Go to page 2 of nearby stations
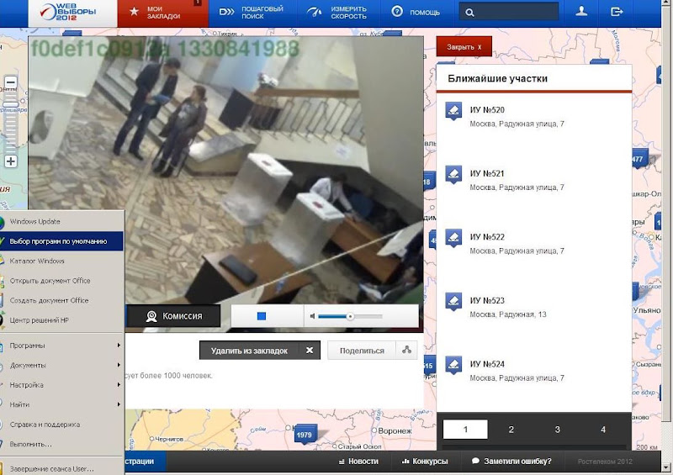673x475 pixels. coord(511,429)
